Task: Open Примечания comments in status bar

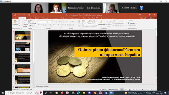Action: coord(113,89)
